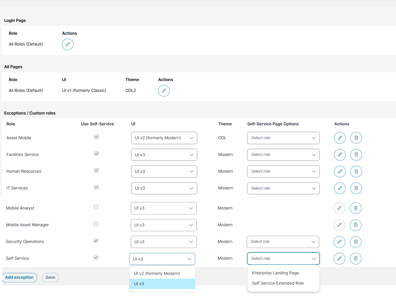Screen dimensions: 396x297
Task: Delete the Asset Mobile exception
Action: coord(356,138)
